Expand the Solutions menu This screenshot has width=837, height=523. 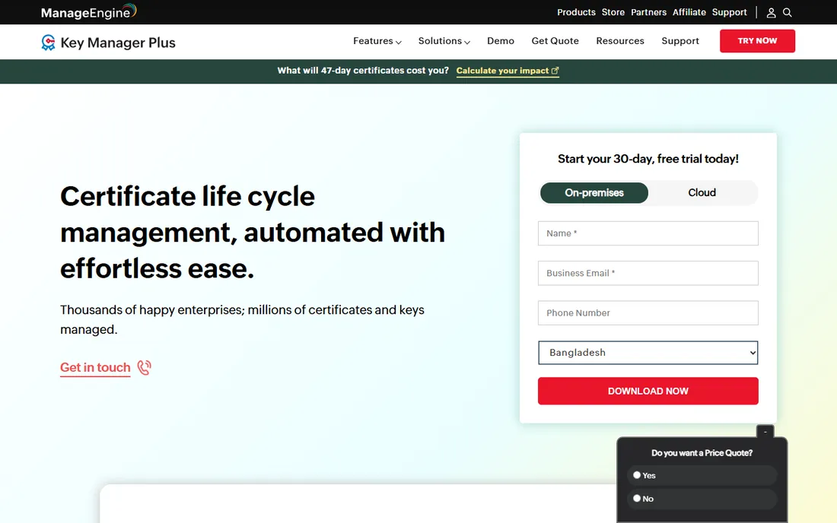click(x=444, y=41)
